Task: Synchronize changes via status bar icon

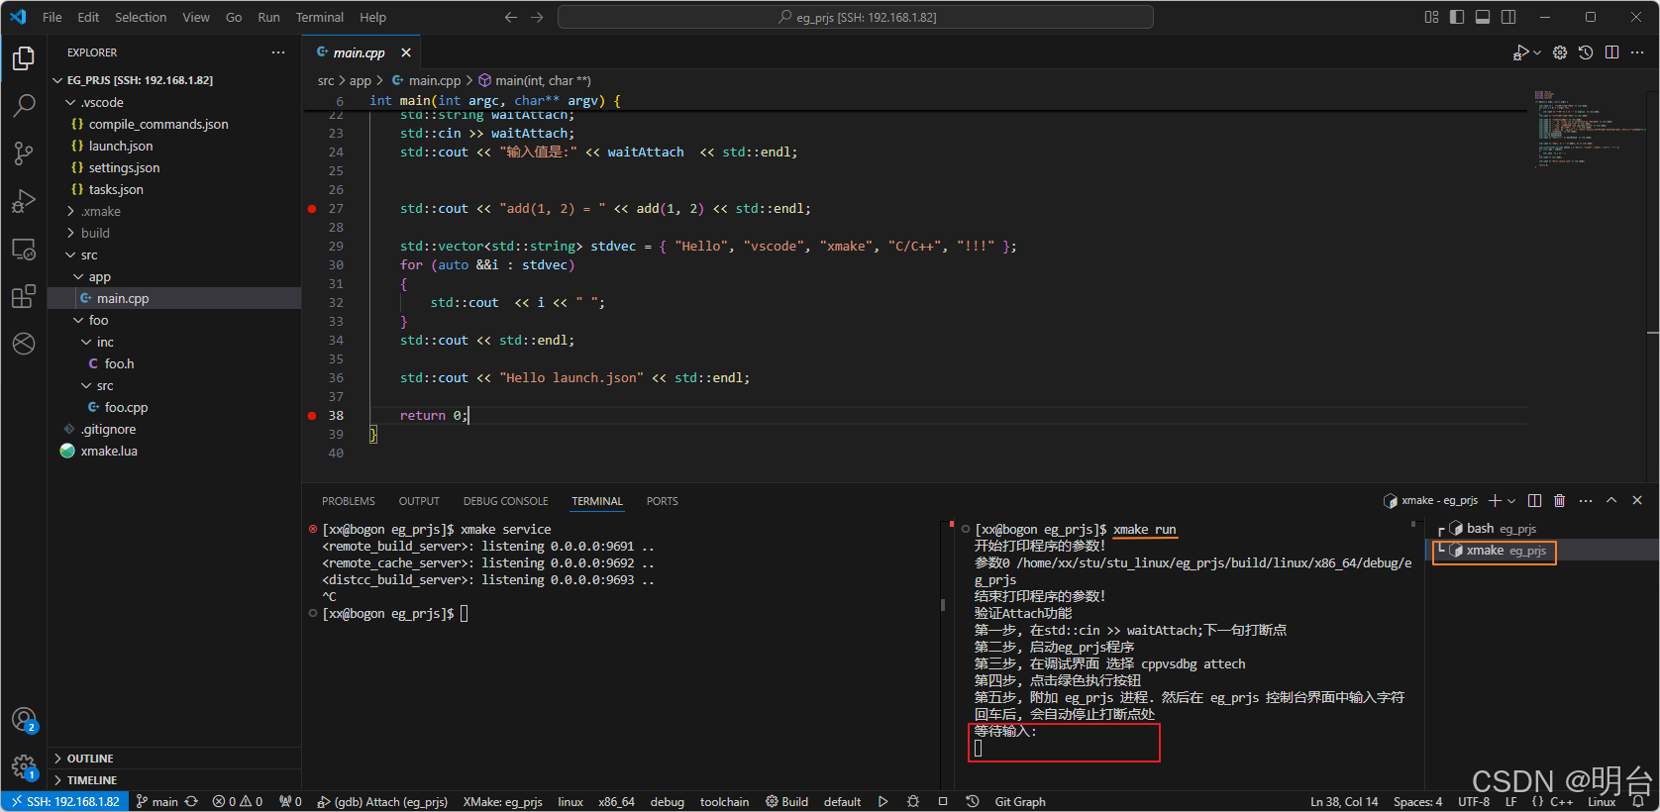Action: (x=192, y=802)
